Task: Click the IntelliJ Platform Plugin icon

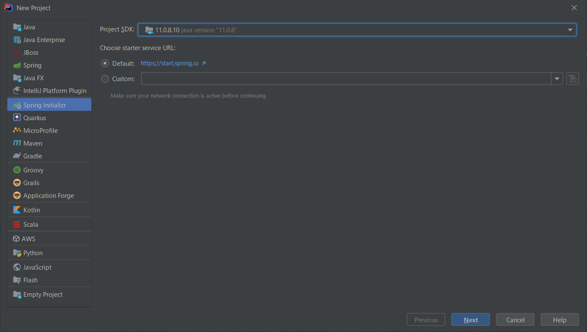Action: pos(17,91)
